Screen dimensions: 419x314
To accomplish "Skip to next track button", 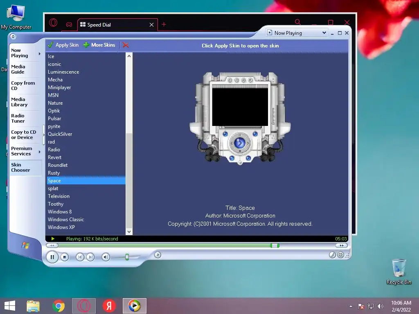I will 90,257.
